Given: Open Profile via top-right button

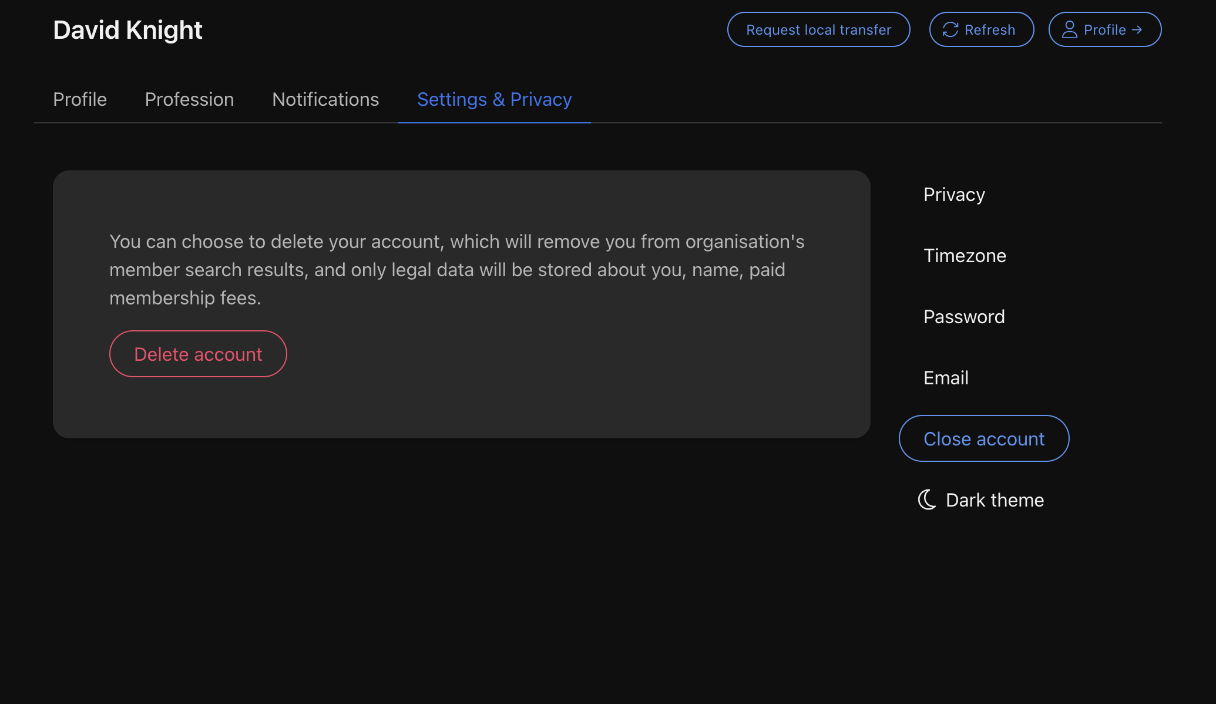Looking at the screenshot, I should pos(1104,29).
